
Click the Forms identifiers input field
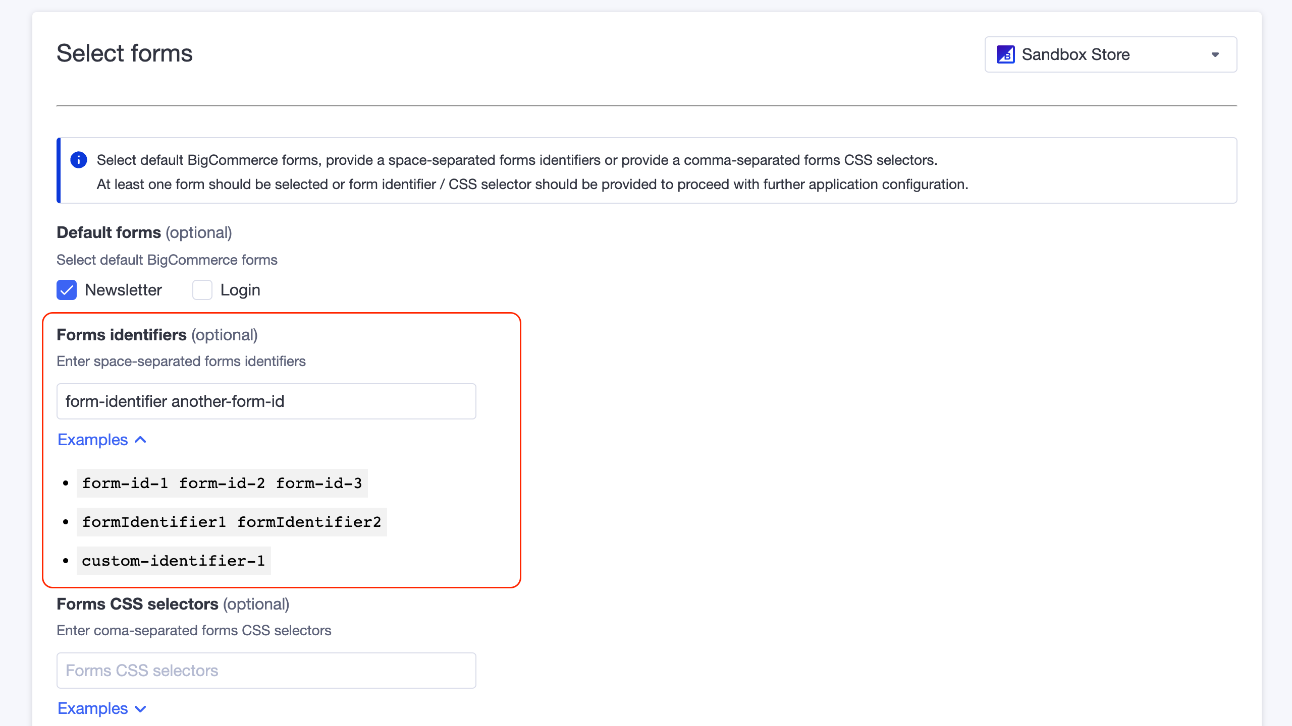(266, 401)
